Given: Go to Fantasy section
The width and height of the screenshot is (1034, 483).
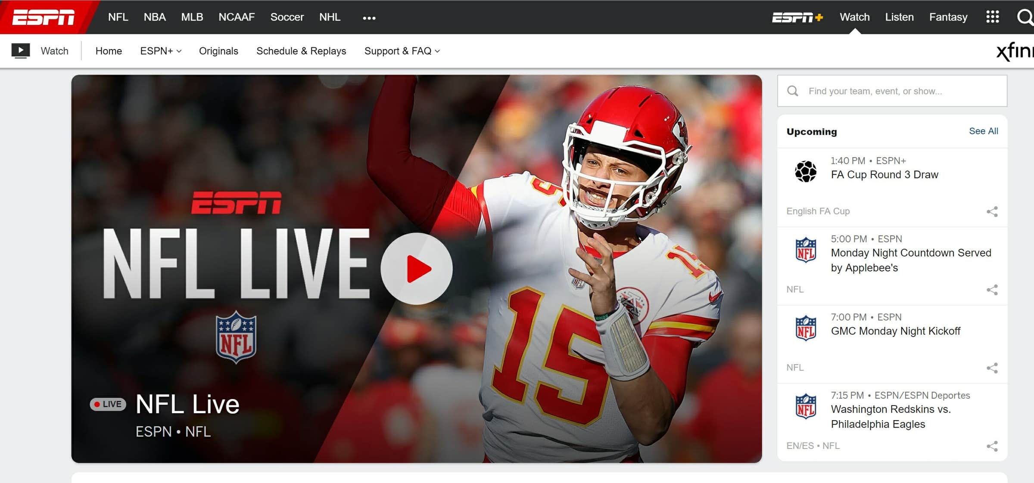Looking at the screenshot, I should (x=948, y=17).
